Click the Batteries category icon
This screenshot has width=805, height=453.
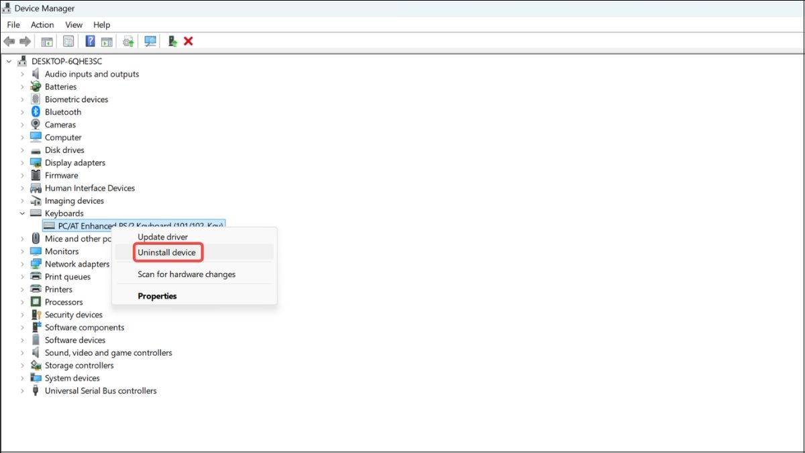tap(36, 87)
